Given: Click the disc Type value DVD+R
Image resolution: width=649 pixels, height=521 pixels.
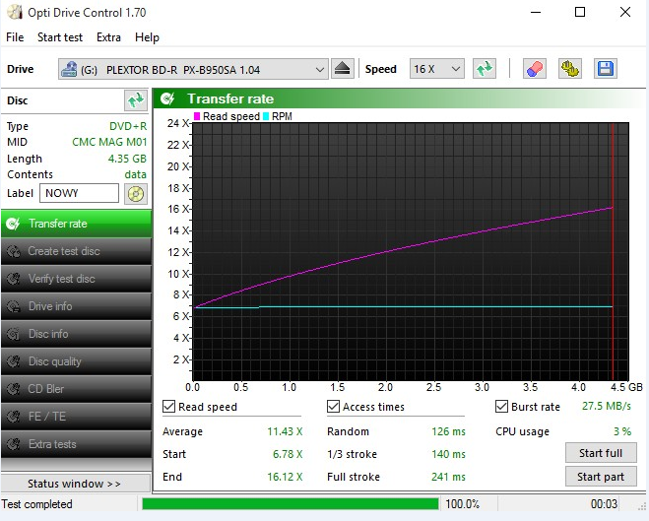Looking at the screenshot, I should coord(128,126).
